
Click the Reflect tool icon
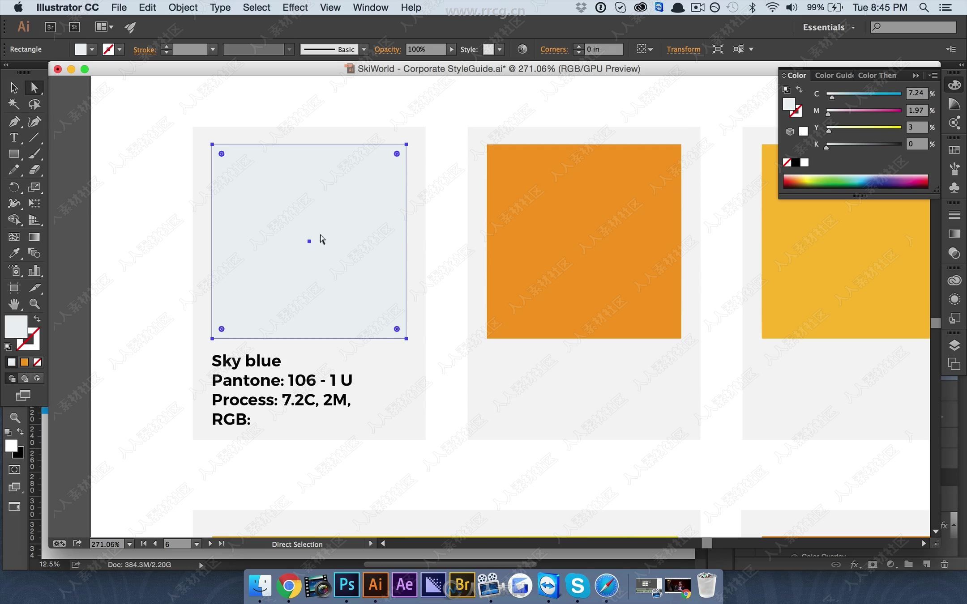pyautogui.click(x=13, y=187)
